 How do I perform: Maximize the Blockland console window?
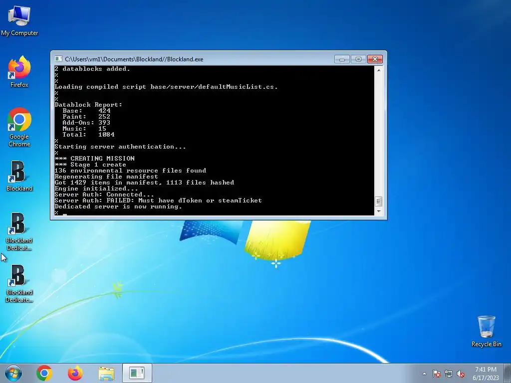pos(358,59)
